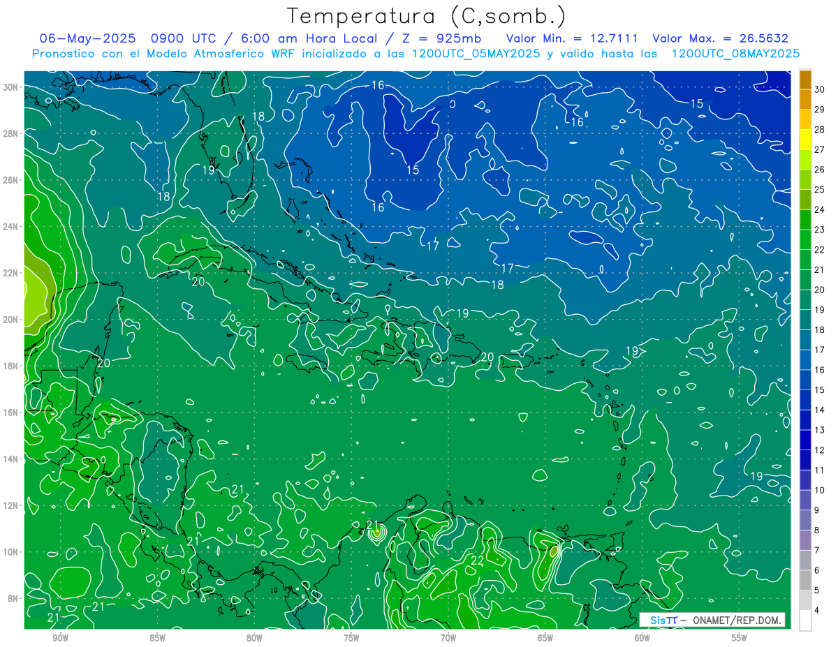The height and width of the screenshot is (647, 838).
Task: Click the '60W' longitude axis label
Action: click(x=642, y=638)
